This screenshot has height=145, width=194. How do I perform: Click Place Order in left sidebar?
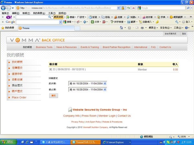coord(19,97)
